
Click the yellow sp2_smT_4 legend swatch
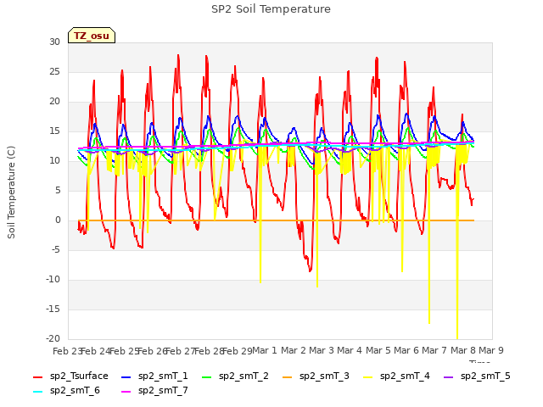tap(368, 376)
